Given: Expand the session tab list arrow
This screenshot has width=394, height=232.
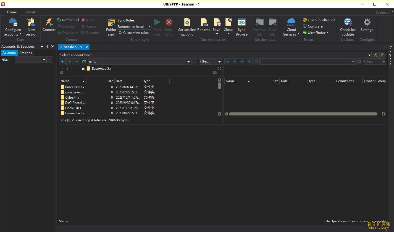Looking at the screenshot, I should 385,47.
